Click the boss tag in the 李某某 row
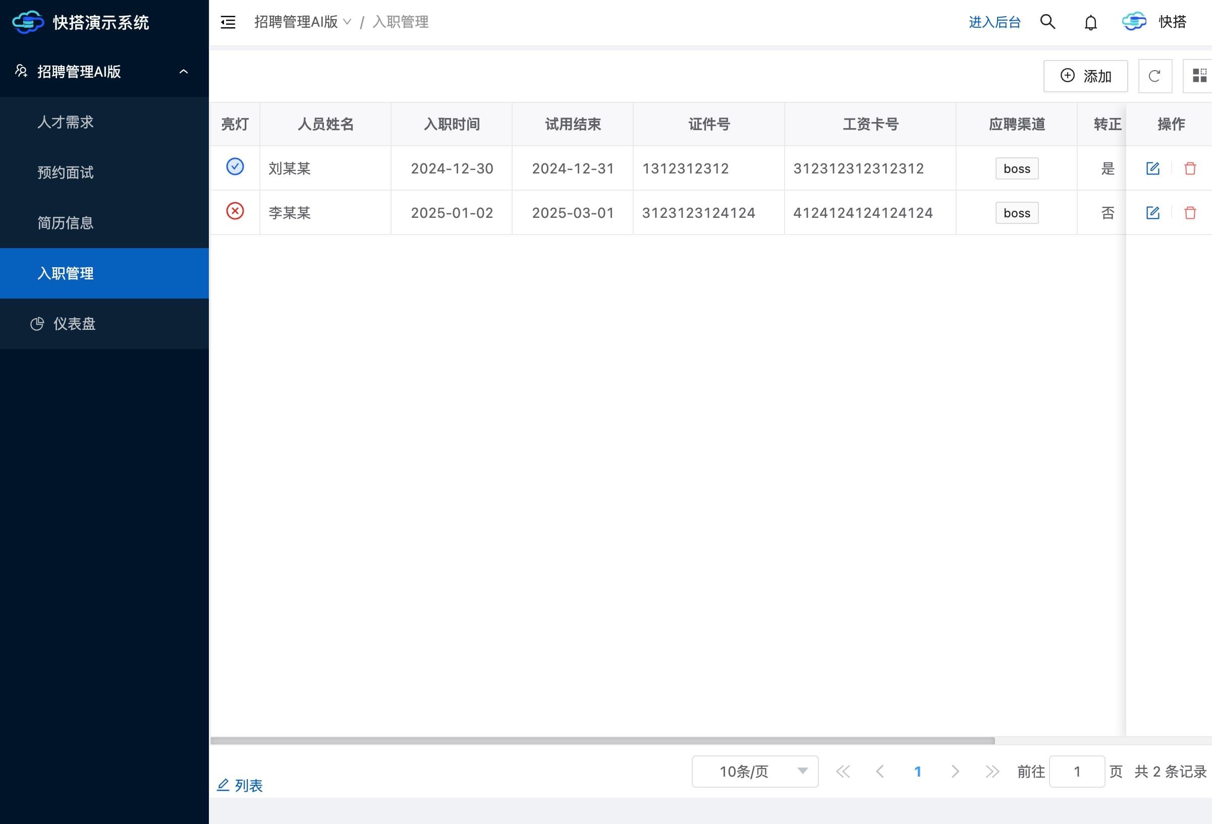This screenshot has height=824, width=1212. pos(1016,213)
